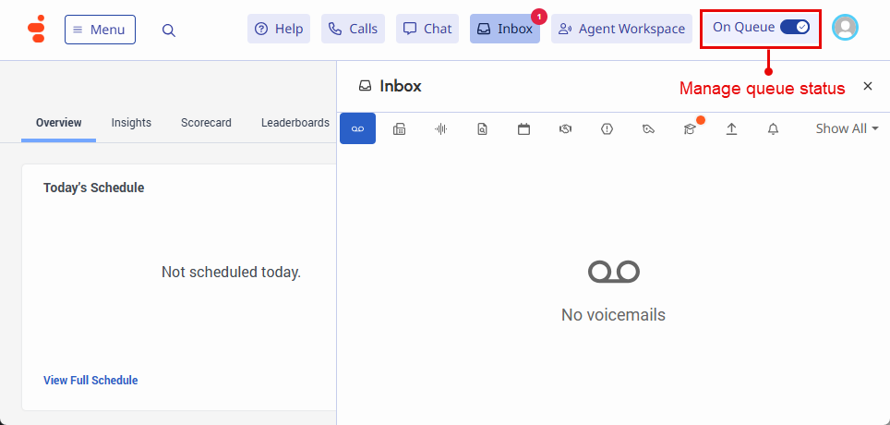This screenshot has height=425, width=890.
Task: Close the Inbox panel
Action: pyautogui.click(x=867, y=86)
